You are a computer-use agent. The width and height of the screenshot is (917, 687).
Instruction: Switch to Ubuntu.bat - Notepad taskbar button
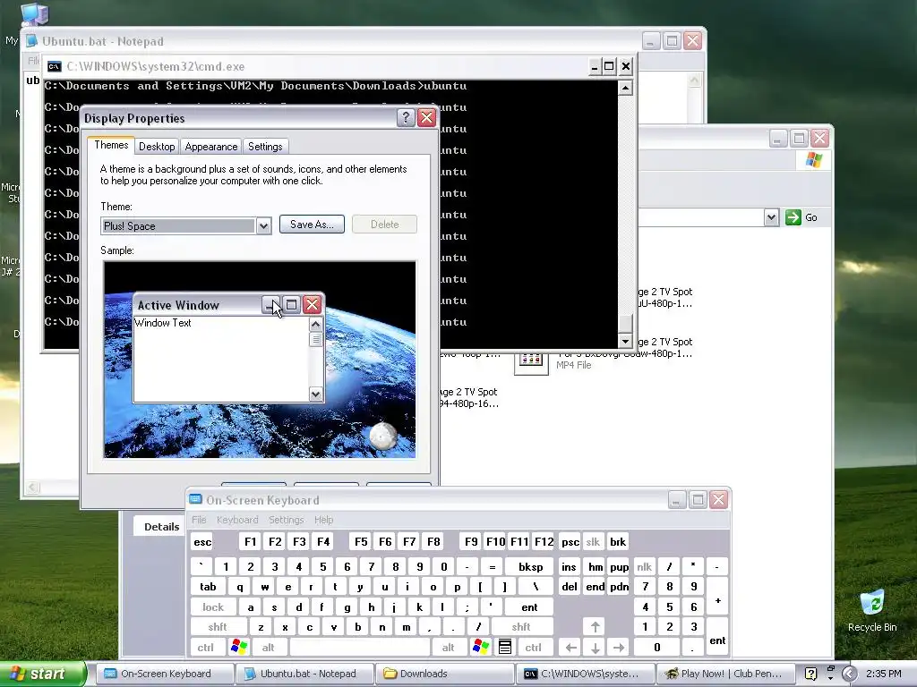click(304, 674)
